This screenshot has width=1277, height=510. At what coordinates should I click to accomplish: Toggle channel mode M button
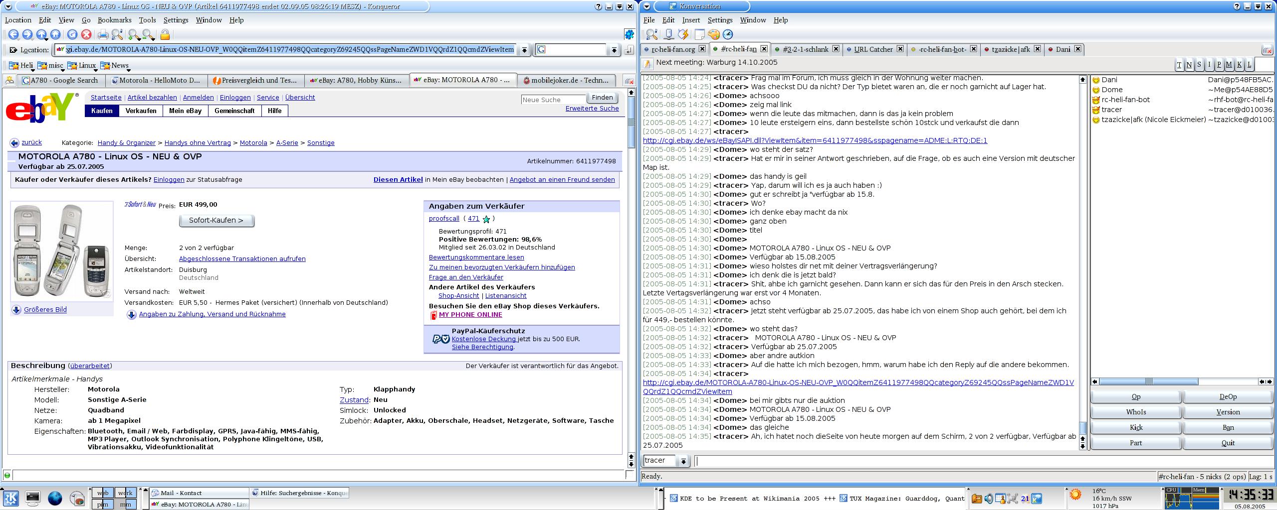click(x=1229, y=65)
